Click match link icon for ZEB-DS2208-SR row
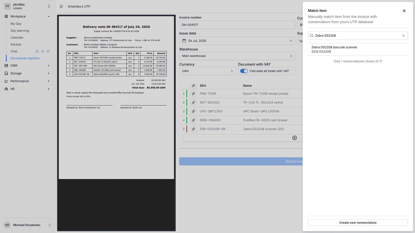The height and width of the screenshot is (233, 415). click(193, 129)
